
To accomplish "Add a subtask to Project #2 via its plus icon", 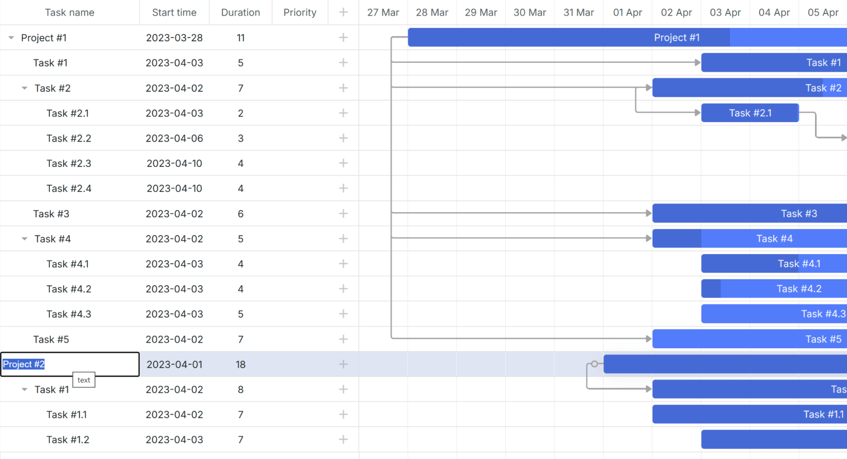I will (x=342, y=364).
